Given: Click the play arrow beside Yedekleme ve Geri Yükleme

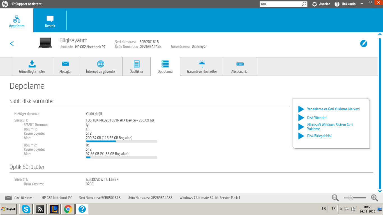Looking at the screenshot, I should pos(301,109).
